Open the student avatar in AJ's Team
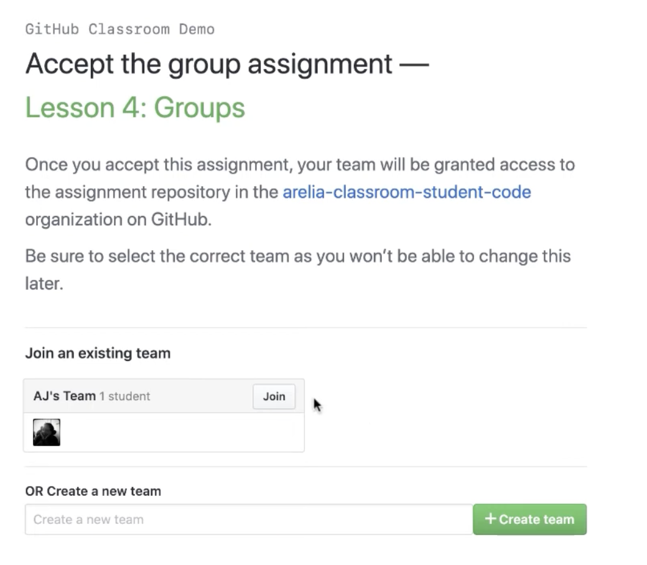 [x=47, y=432]
